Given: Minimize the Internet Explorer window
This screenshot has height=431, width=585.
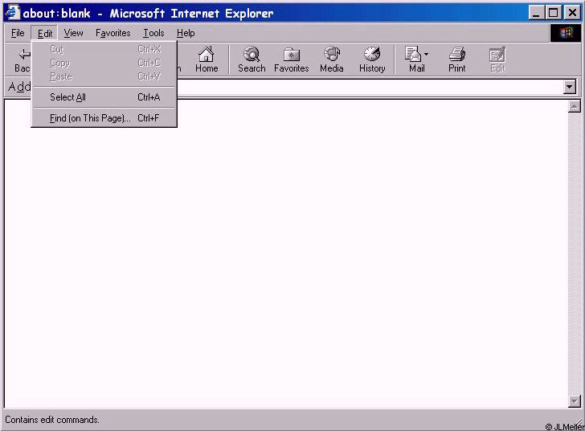Looking at the screenshot, I should pos(537,13).
